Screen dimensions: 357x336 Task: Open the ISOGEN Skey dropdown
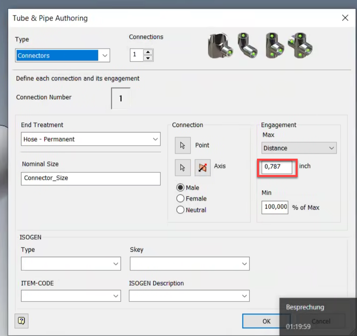(x=245, y=263)
